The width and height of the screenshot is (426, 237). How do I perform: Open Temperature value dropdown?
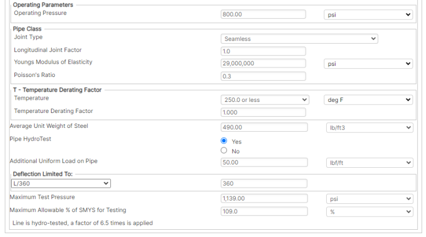[265, 100]
